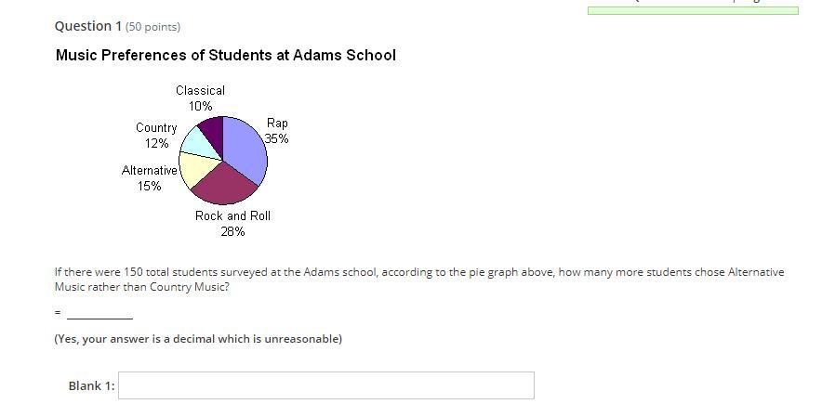This screenshot has width=822, height=417.
Task: Click the chart title Music Preferences
Action: 225,55
